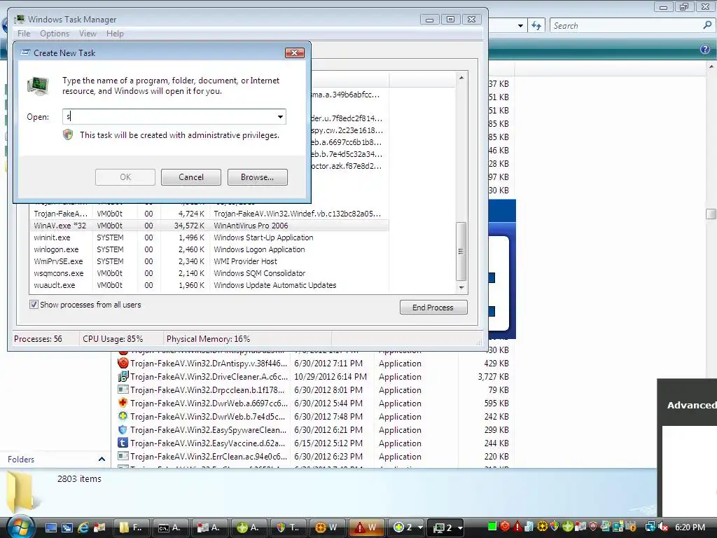Click taskbar command prompt button labeled A.
The height and width of the screenshot is (538, 717).
169,527
